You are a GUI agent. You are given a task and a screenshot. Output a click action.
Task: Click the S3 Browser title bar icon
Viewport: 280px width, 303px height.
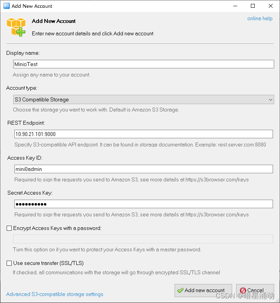tap(6, 6)
